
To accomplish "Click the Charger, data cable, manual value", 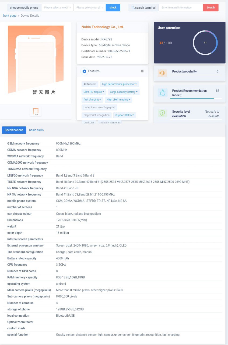I will coord(74,252).
